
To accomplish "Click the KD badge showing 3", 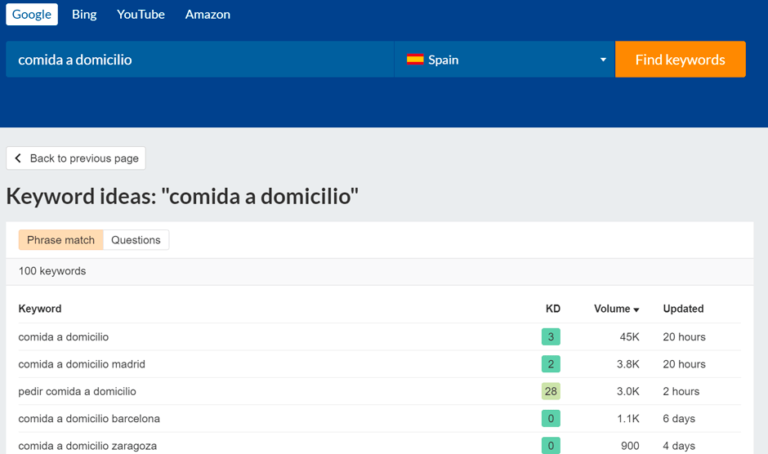I will point(551,337).
